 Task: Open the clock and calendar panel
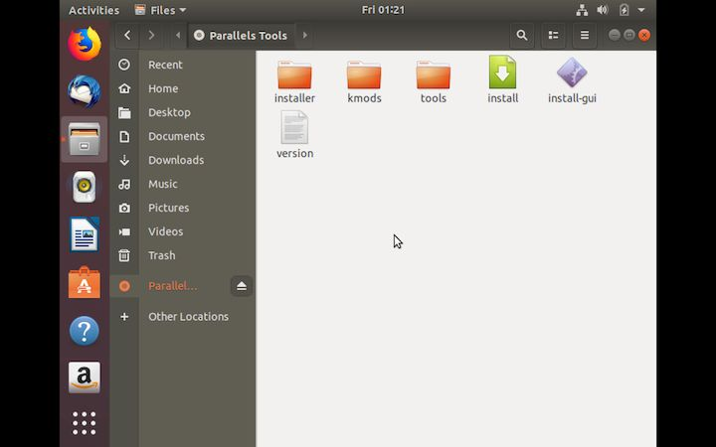click(383, 10)
